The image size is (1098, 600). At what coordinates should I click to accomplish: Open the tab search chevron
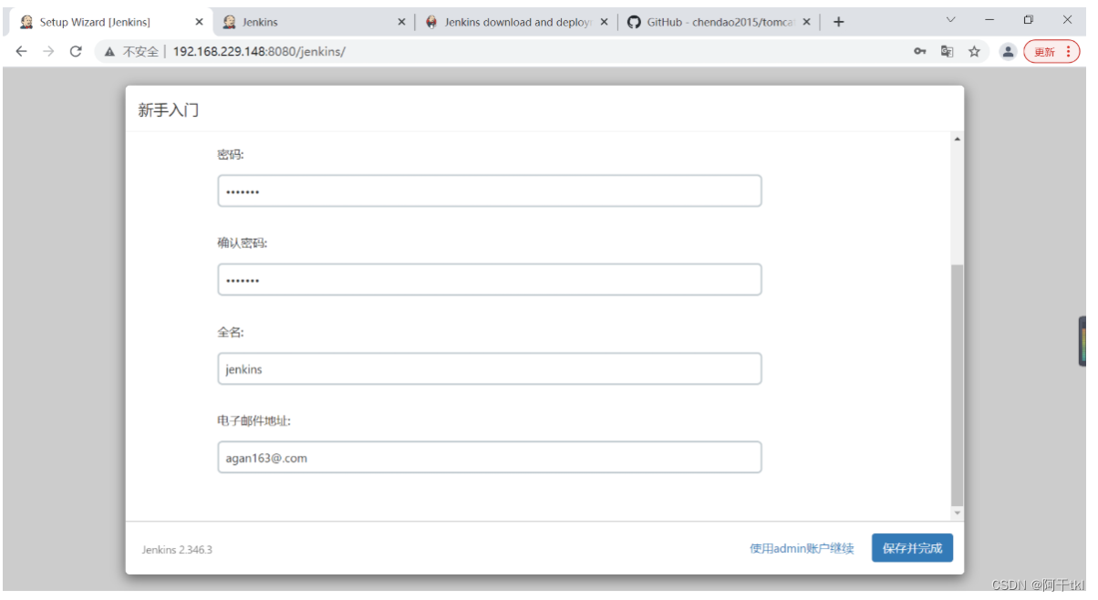click(951, 20)
